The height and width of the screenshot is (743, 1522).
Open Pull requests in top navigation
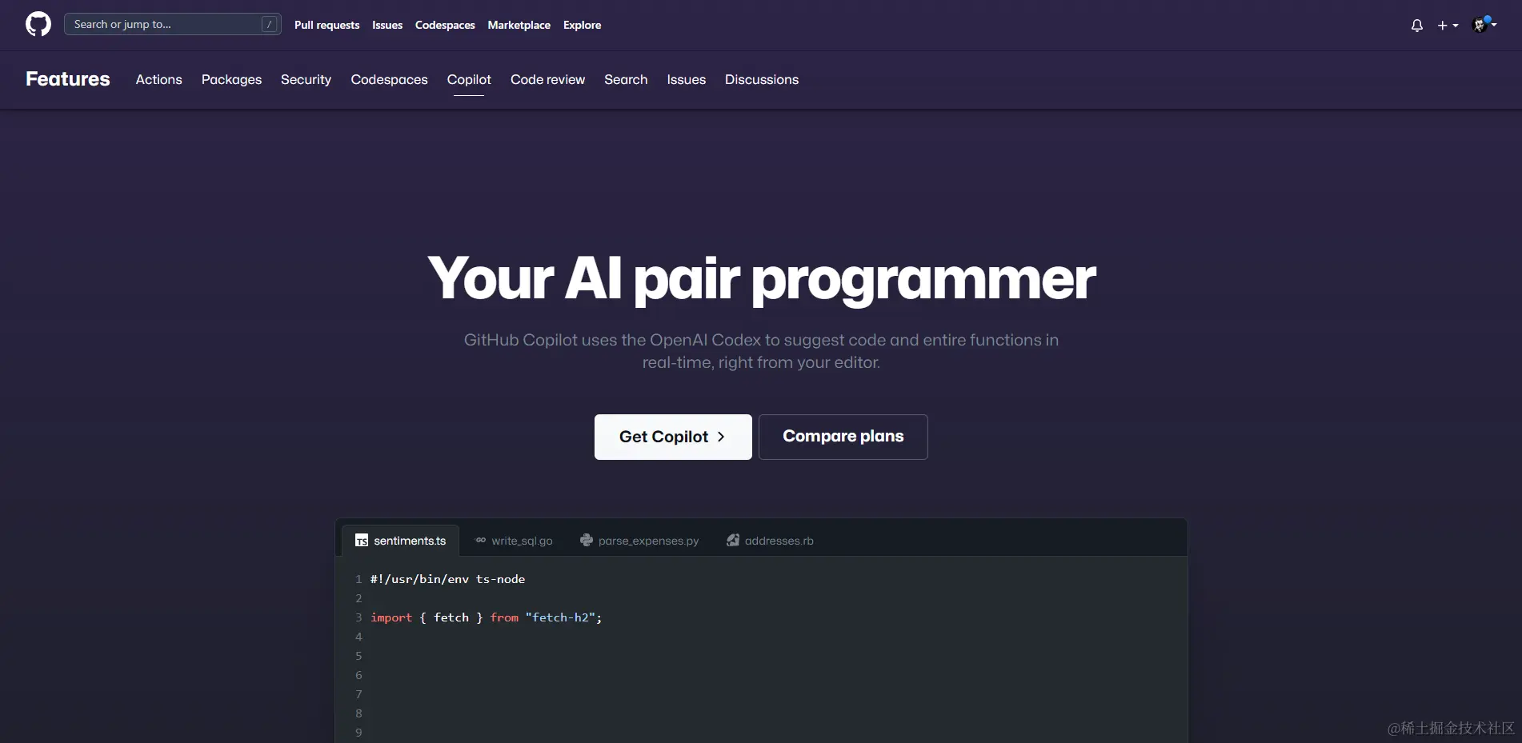pyautogui.click(x=326, y=25)
